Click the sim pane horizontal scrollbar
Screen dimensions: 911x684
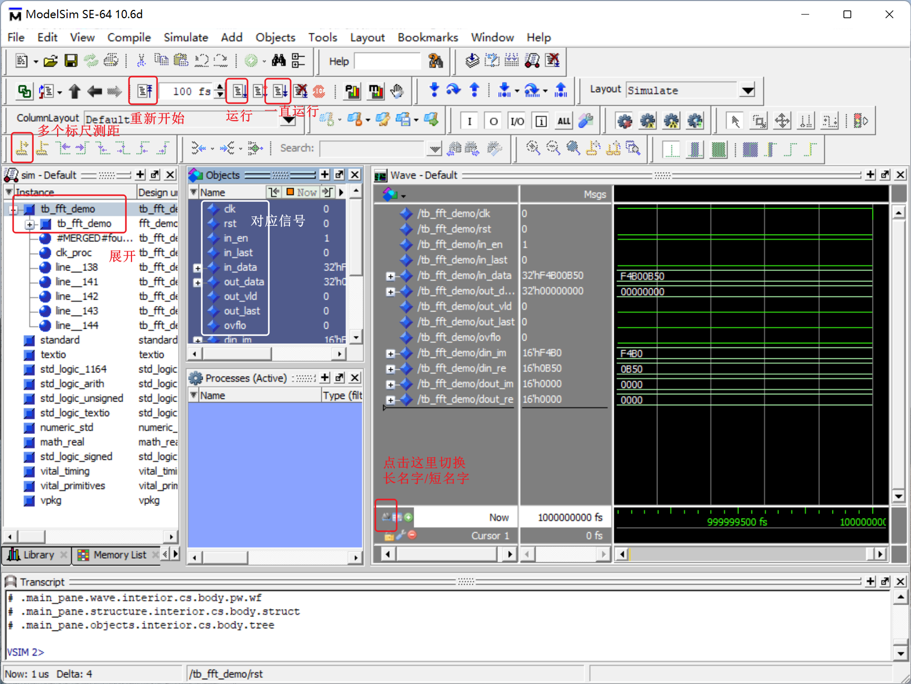(x=90, y=536)
